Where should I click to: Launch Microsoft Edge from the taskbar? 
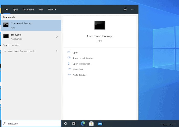83,123
